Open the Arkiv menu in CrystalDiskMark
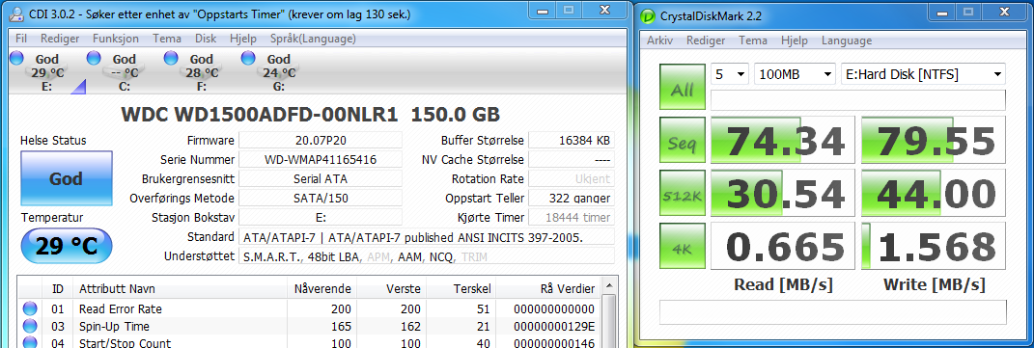1034x348 pixels. [x=660, y=40]
